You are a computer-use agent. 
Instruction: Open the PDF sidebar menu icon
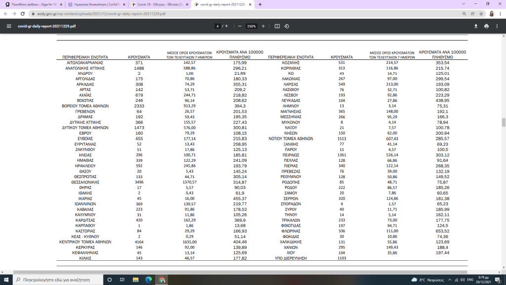click(9, 26)
